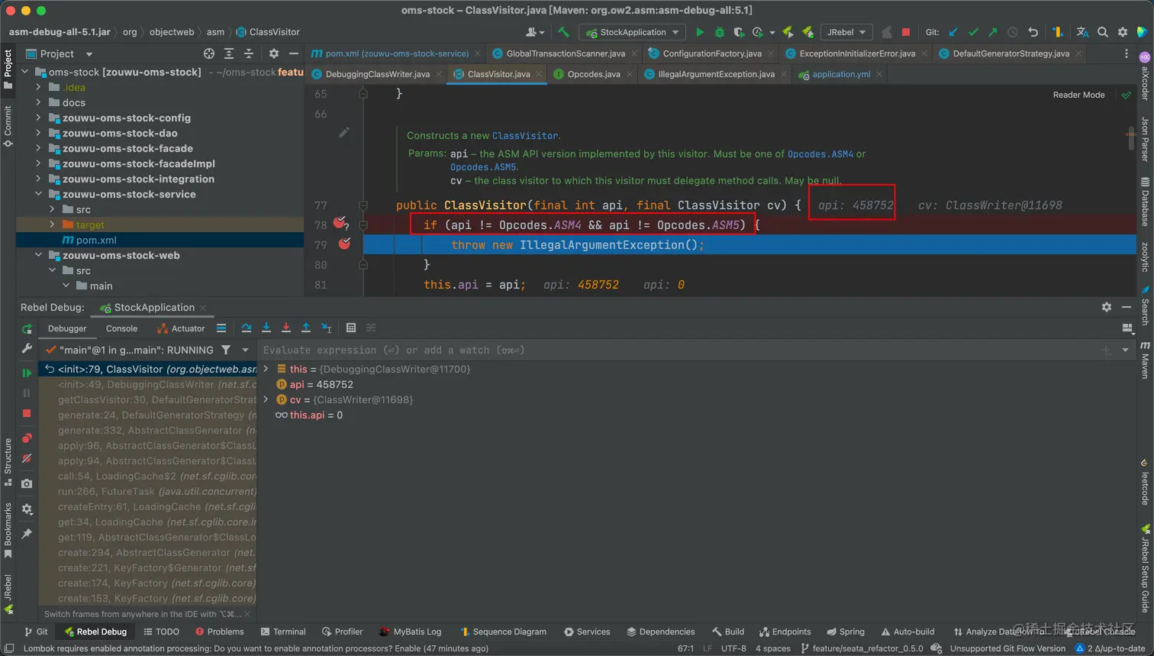Screen dimensions: 1154x656
Task: Open thread selector dropdown arrow
Action: [245, 350]
